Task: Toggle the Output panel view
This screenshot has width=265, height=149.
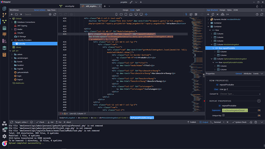Action: (204, 122)
